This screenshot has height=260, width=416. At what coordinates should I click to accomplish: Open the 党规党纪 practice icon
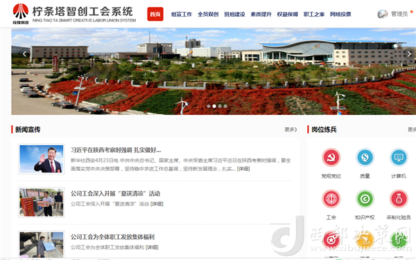(x=331, y=158)
